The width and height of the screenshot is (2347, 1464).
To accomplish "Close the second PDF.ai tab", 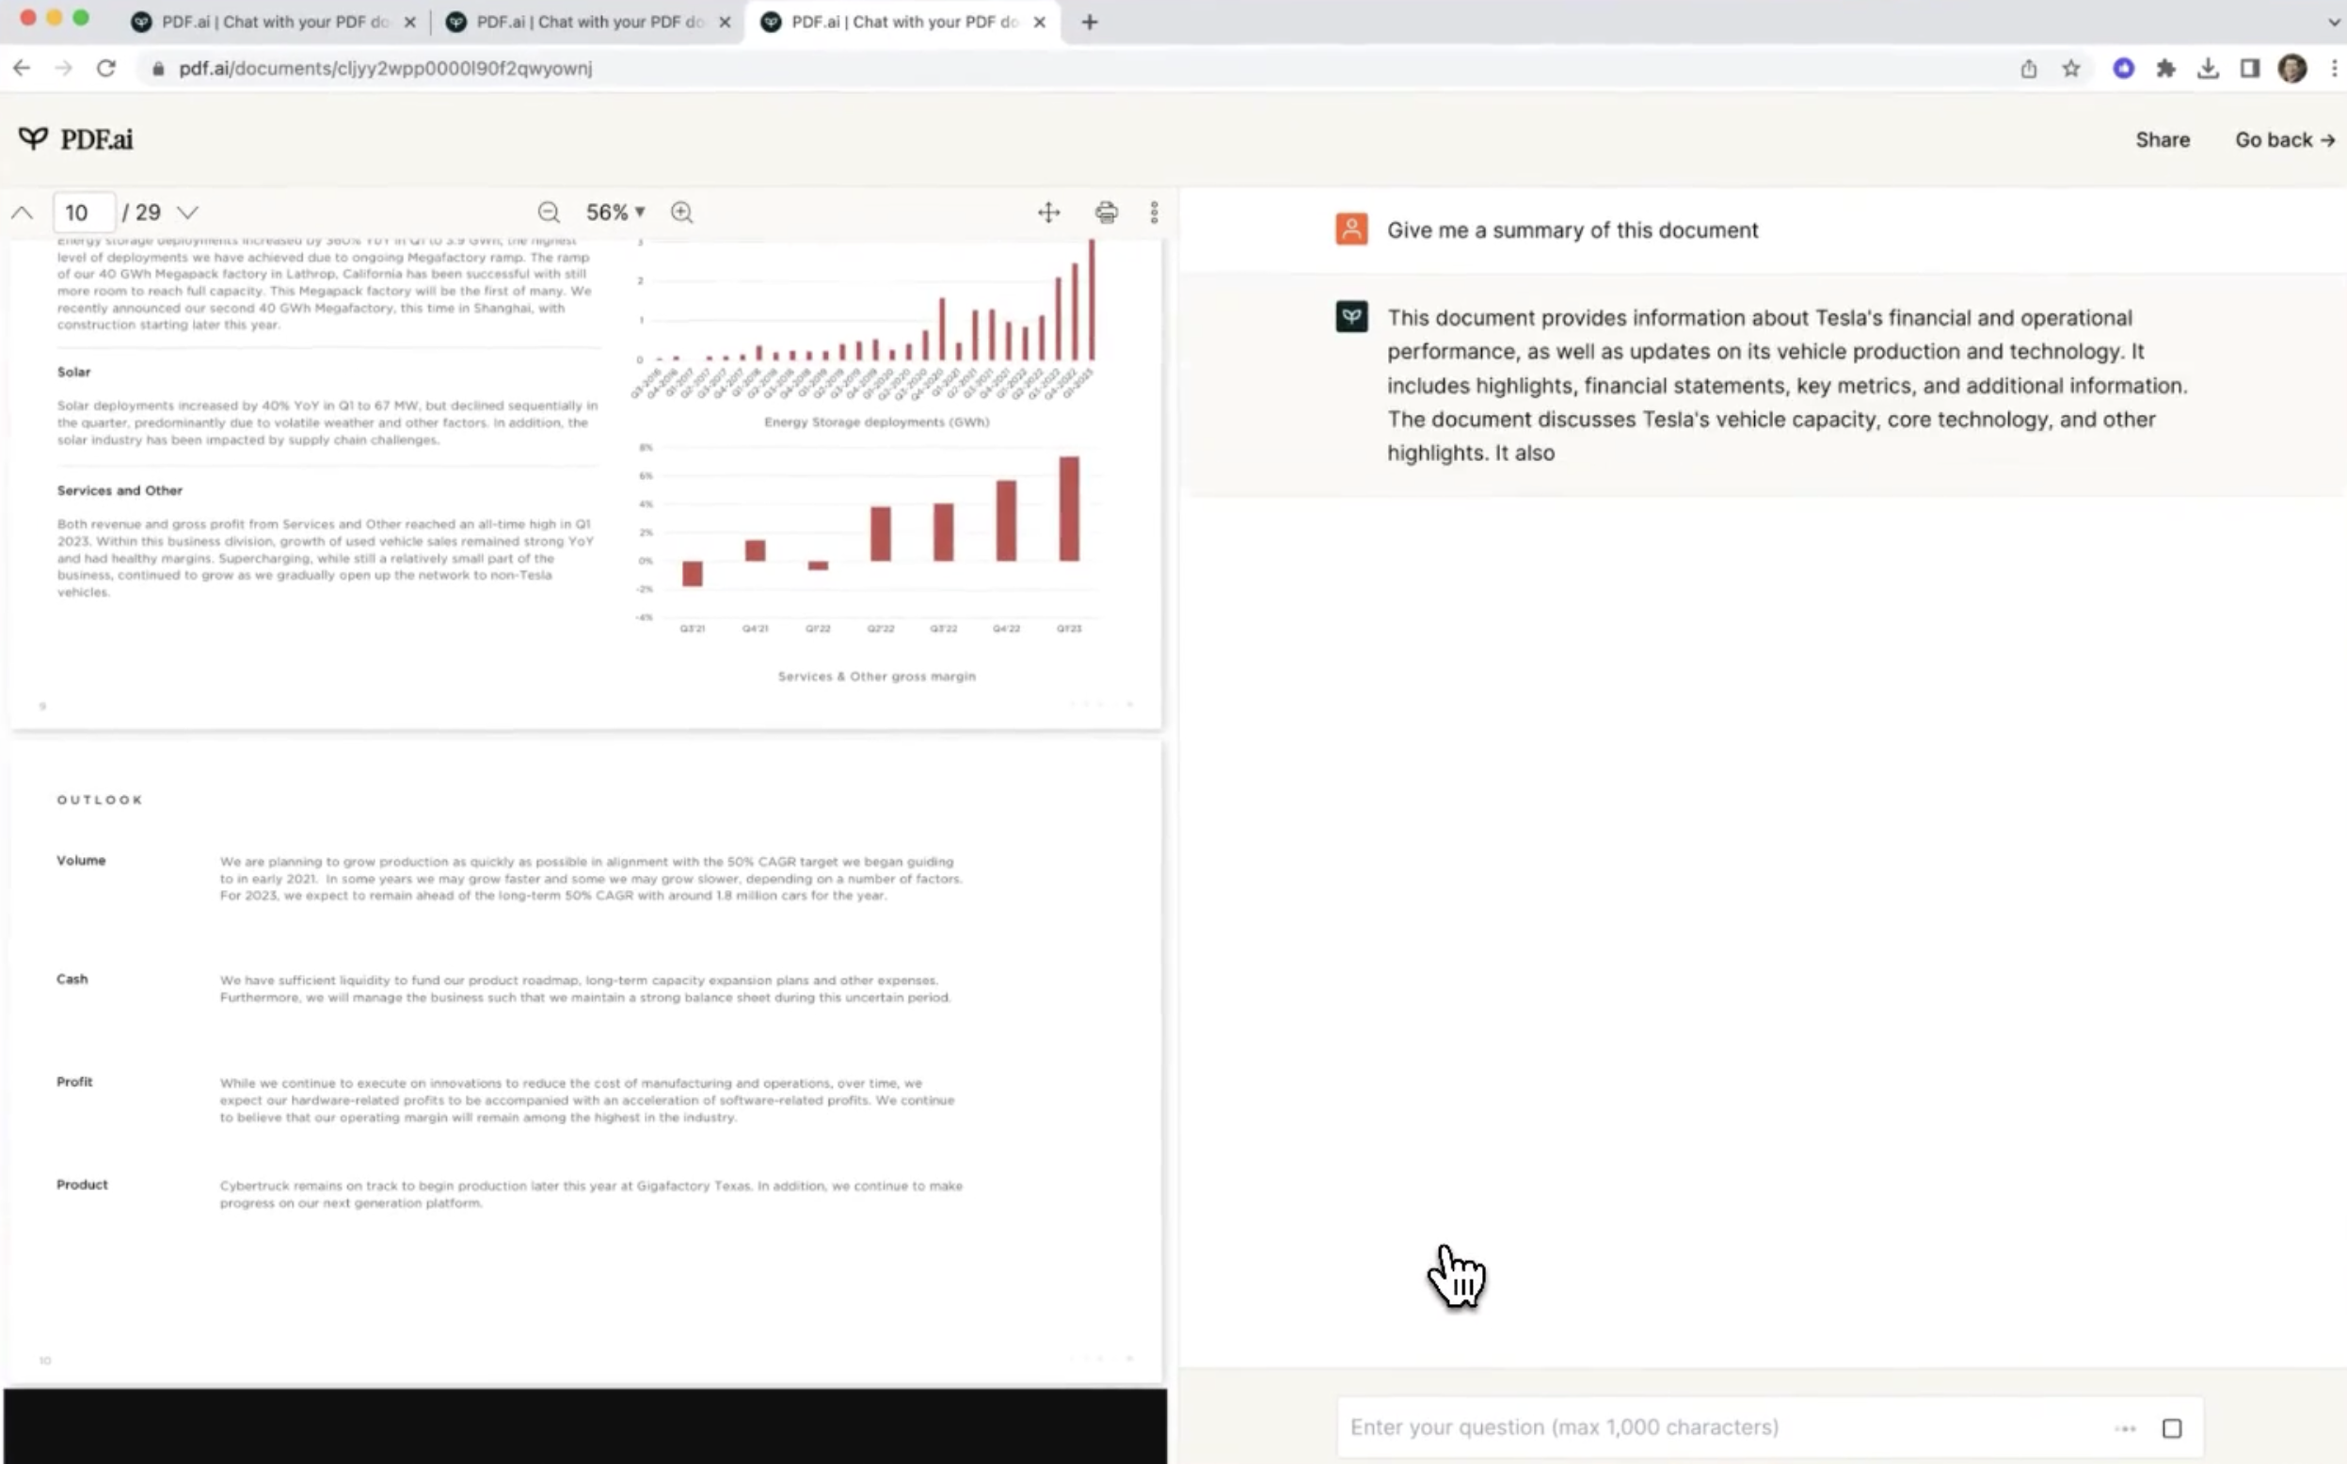I will point(725,22).
